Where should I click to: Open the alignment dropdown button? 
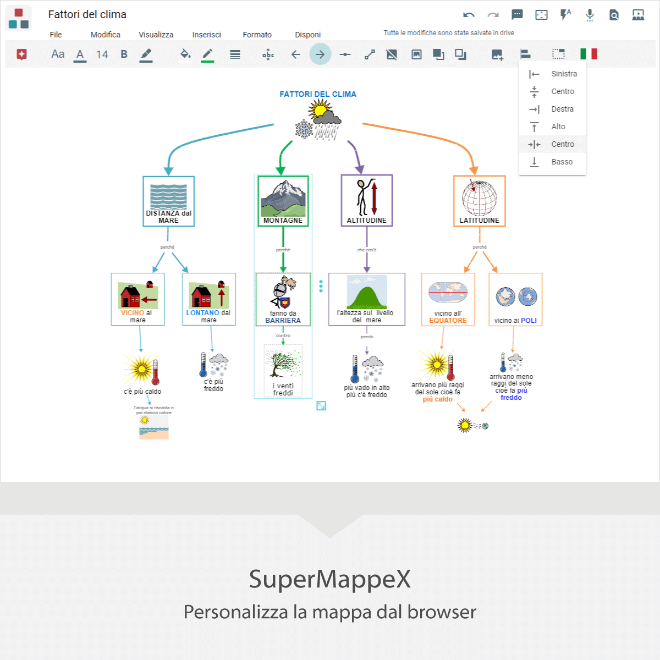pyautogui.click(x=525, y=54)
